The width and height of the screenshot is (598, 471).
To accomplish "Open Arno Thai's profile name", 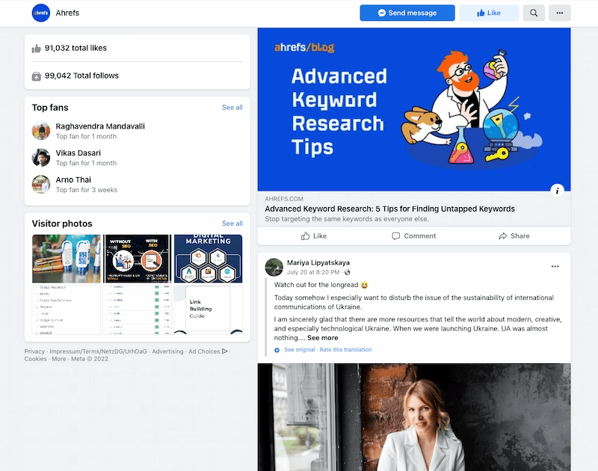I will pyautogui.click(x=73, y=179).
